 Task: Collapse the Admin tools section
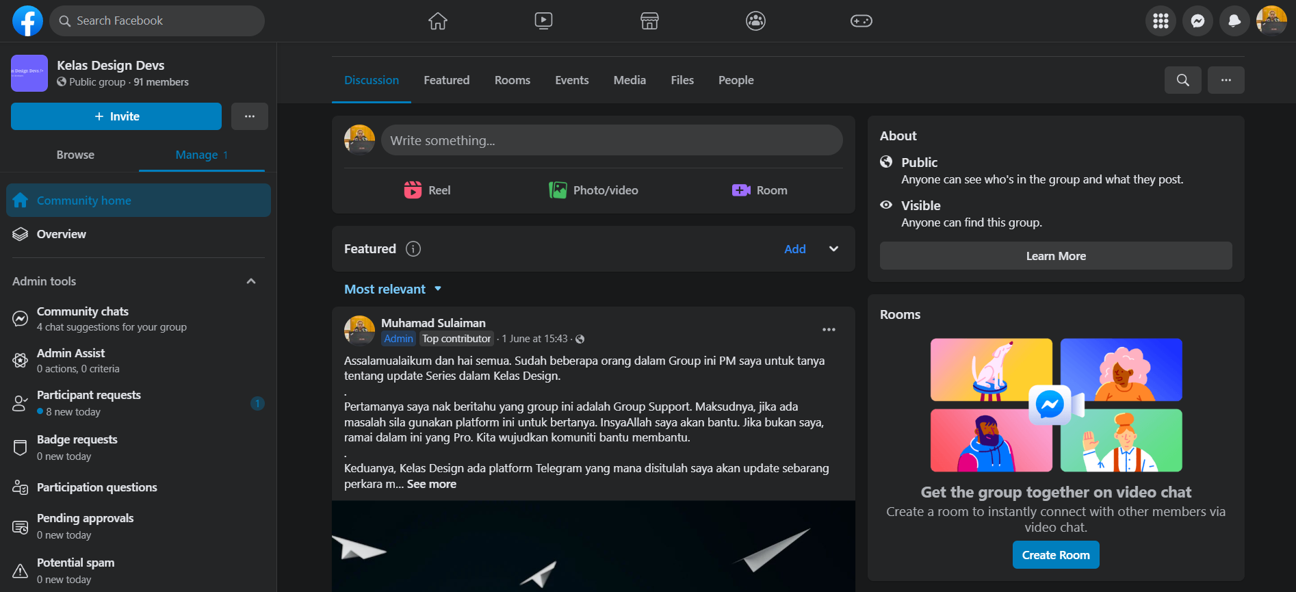(251, 281)
